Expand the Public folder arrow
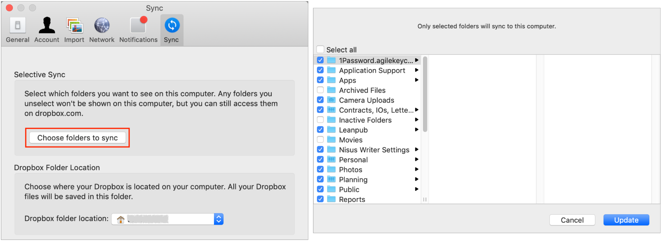 [x=417, y=189]
